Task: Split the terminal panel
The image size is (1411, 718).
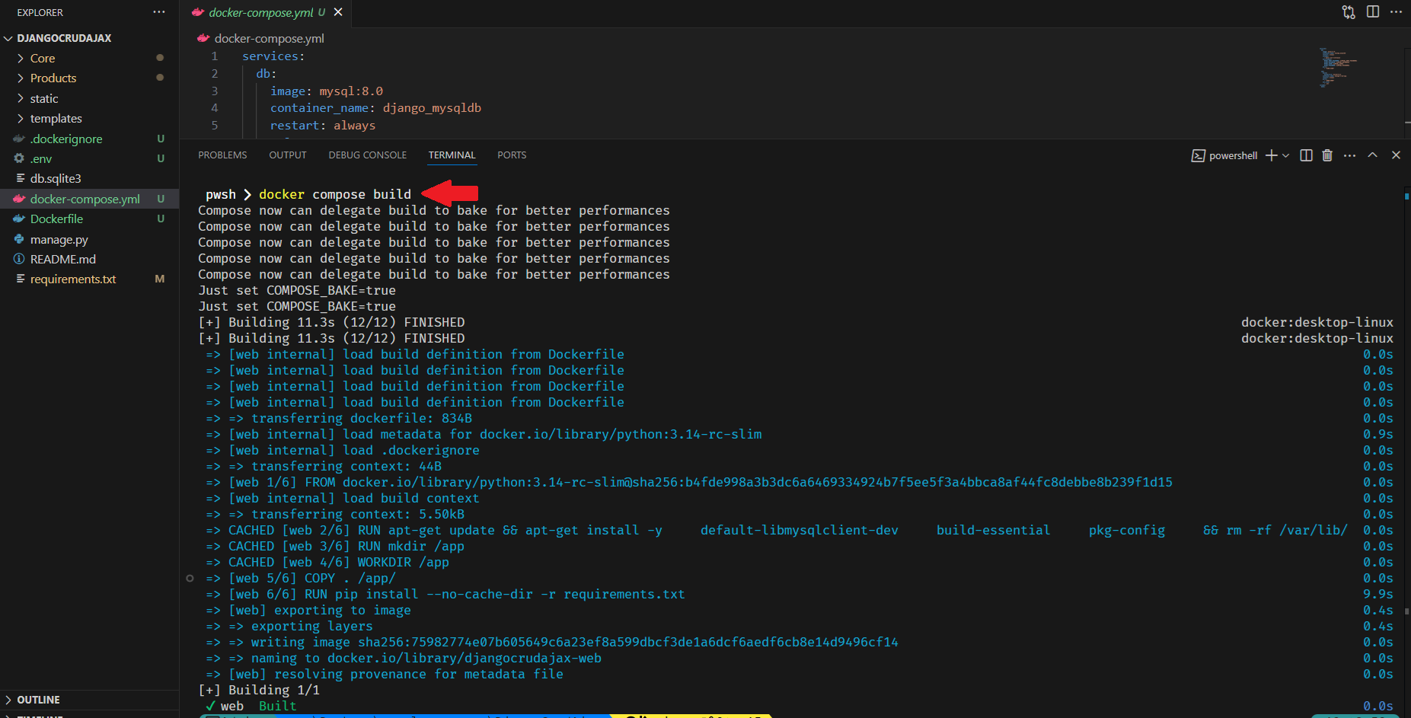Action: [x=1306, y=155]
